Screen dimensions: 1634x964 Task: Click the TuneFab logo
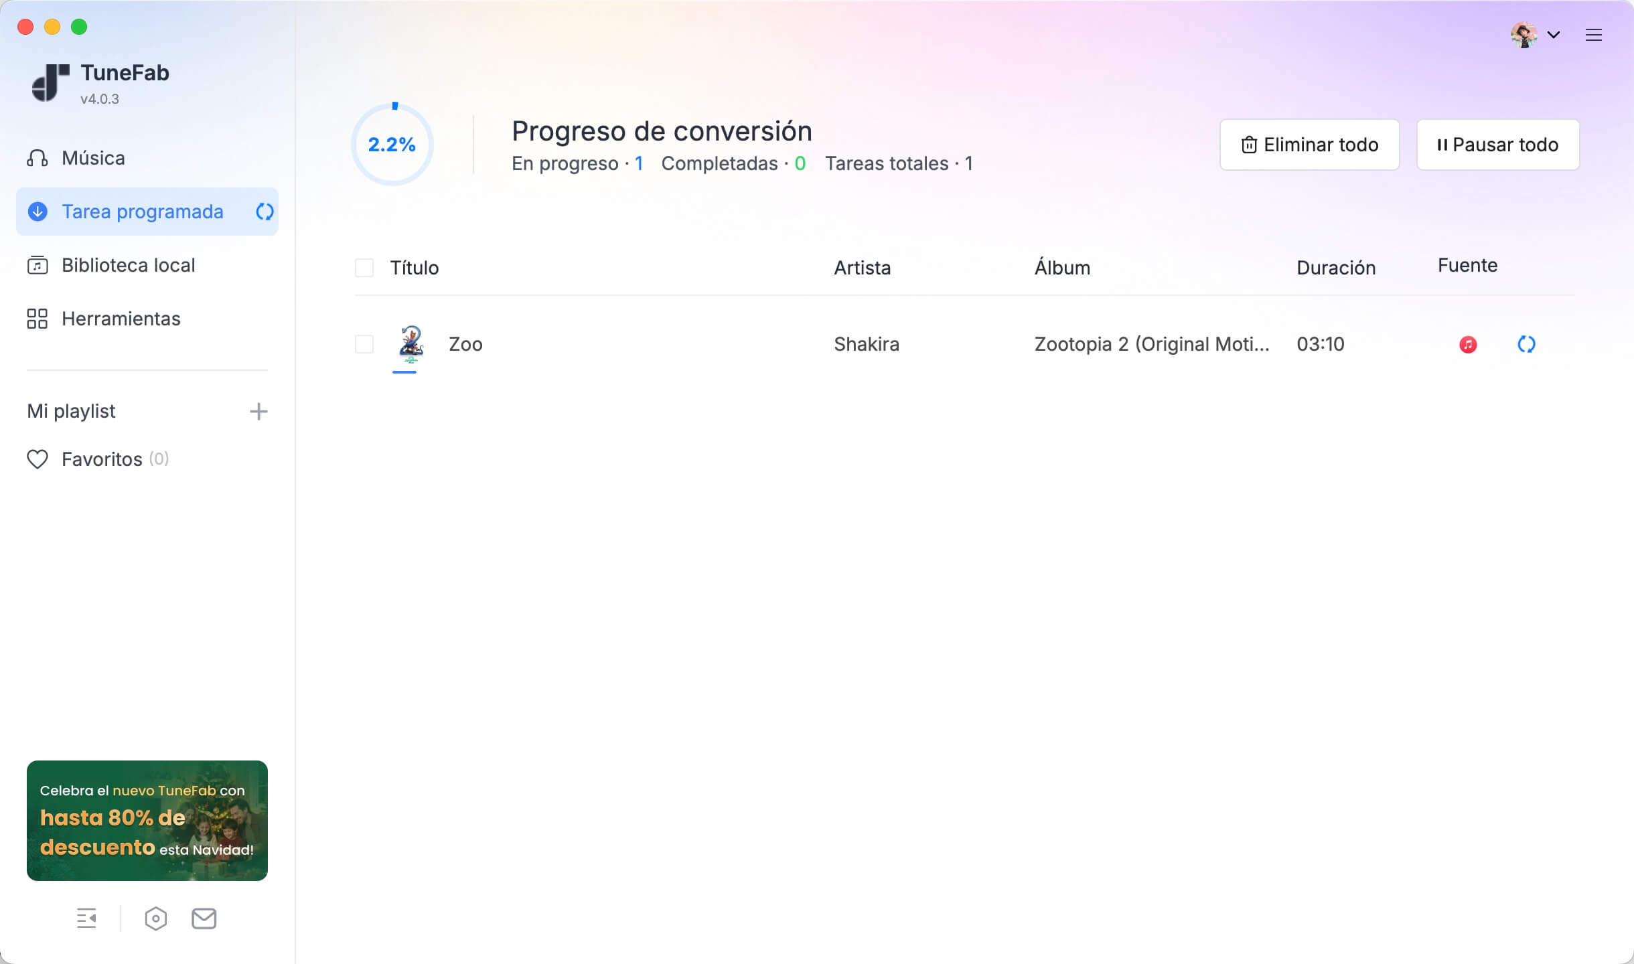coord(50,80)
